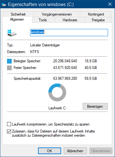
Task: Click the drive icon in the title bar
Action: click(x=4, y=4)
